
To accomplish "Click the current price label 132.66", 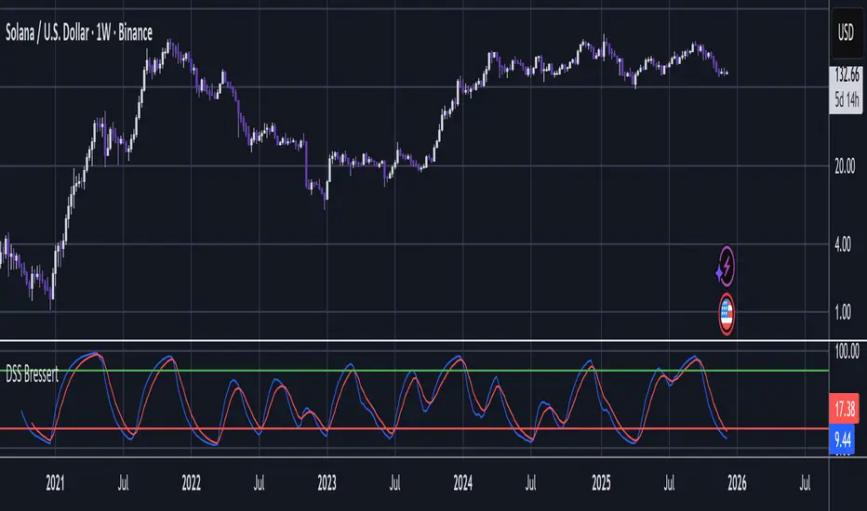I will pos(847,74).
